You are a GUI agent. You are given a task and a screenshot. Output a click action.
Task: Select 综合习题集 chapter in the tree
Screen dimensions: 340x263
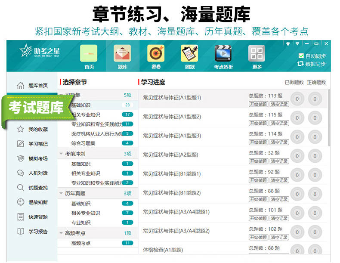(x=83, y=143)
